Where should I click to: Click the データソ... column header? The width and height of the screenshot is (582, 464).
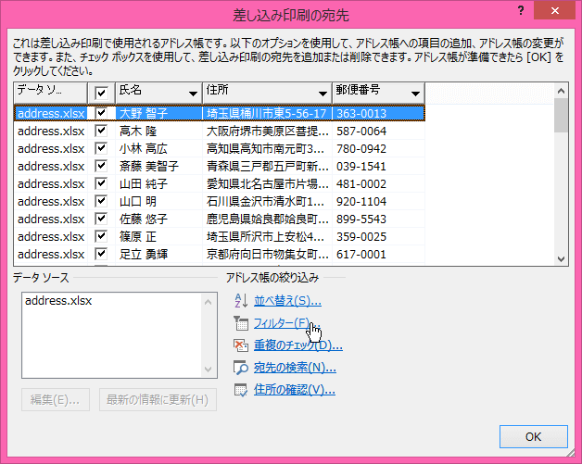[x=50, y=93]
